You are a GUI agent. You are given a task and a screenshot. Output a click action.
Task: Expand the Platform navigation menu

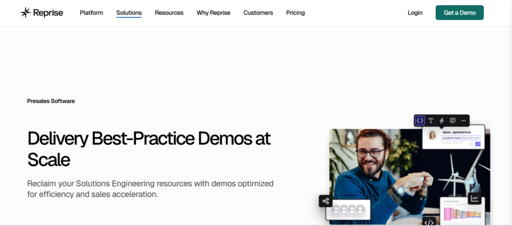point(91,13)
